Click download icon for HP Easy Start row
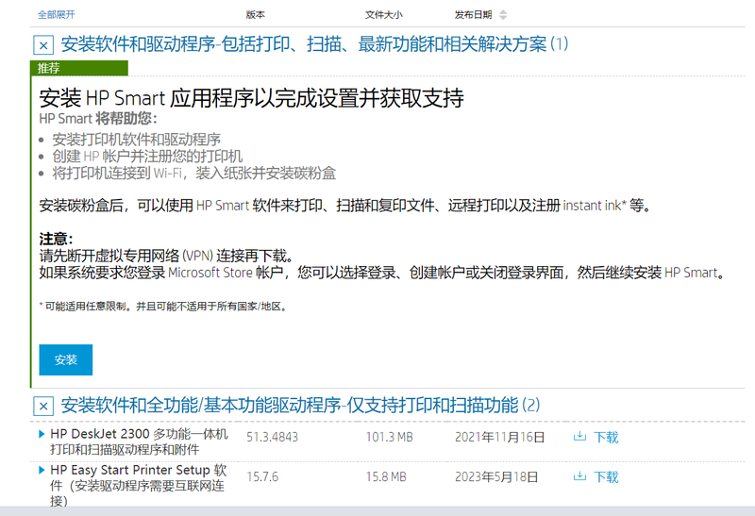The height and width of the screenshot is (516, 755). pyautogui.click(x=580, y=476)
